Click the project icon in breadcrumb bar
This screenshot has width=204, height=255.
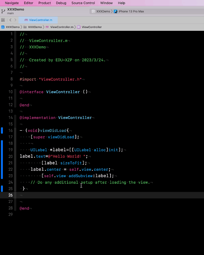point(3,27)
